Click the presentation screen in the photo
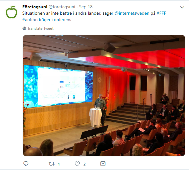The image size is (189, 170). [x=58, y=86]
